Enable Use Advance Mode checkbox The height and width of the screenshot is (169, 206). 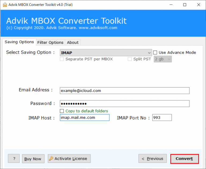(155, 53)
